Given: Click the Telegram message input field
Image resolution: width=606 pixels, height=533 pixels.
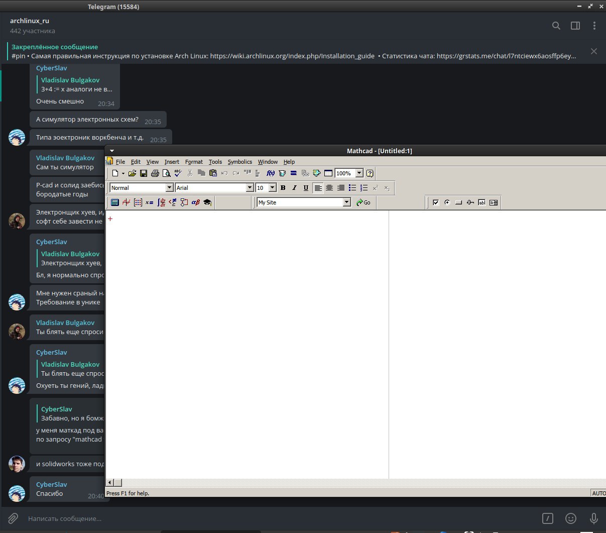Looking at the screenshot, I should (281, 518).
